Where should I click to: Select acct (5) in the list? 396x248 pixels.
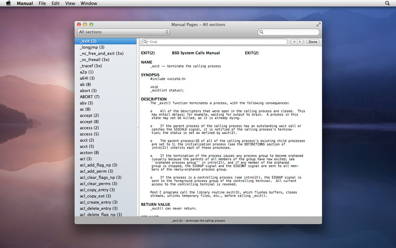(x=105, y=146)
